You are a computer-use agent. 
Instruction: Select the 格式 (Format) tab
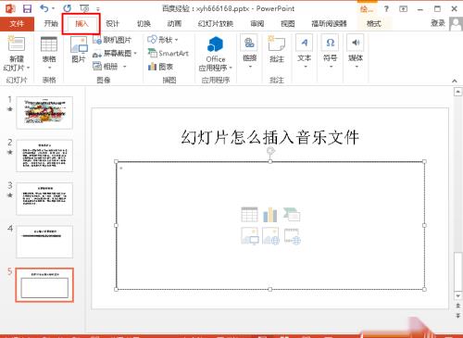(x=373, y=24)
